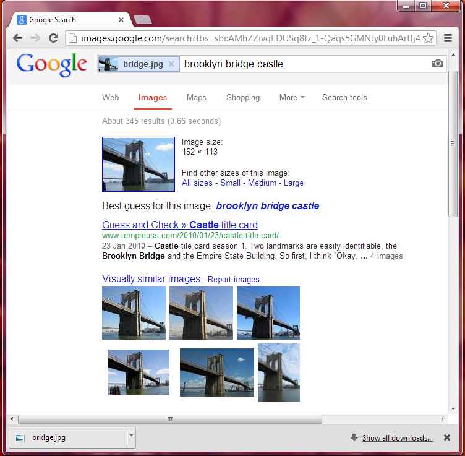
Task: Open Guess and Check Castle title card result
Action: coord(180,225)
